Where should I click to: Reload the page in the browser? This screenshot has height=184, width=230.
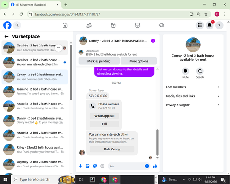pyautogui.click(x=21, y=14)
